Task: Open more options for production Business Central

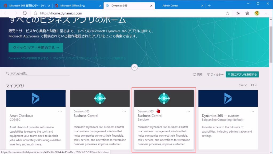Action: 124,111
